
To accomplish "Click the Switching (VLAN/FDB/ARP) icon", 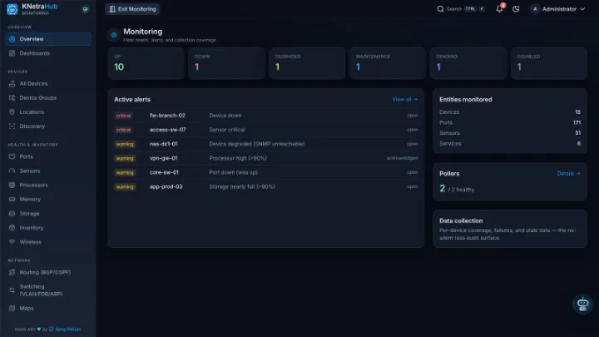I will point(12,290).
